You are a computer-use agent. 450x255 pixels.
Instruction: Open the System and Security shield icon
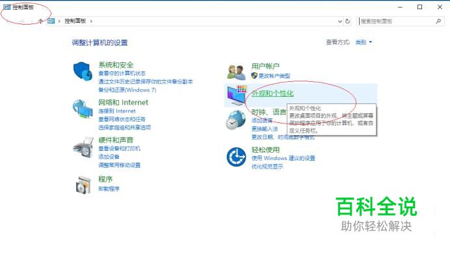pyautogui.click(x=83, y=71)
